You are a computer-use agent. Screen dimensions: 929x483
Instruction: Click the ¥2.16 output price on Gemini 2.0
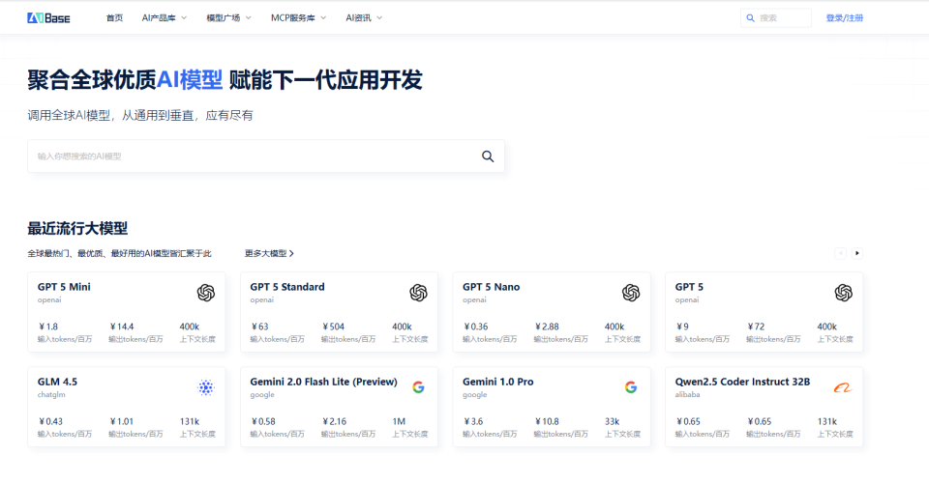tap(335, 421)
